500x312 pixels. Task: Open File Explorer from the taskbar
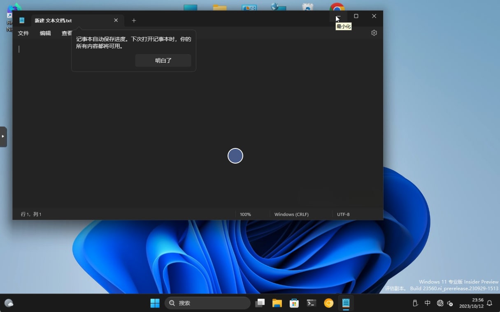point(277,303)
